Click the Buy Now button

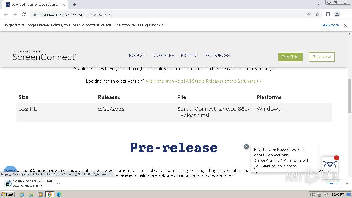tap(322, 57)
